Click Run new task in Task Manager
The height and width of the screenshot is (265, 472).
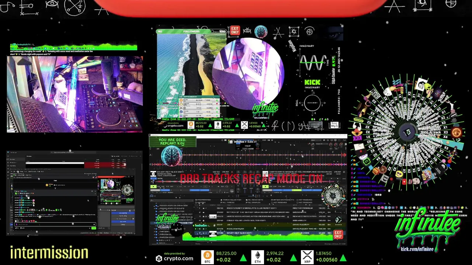tap(115, 156)
